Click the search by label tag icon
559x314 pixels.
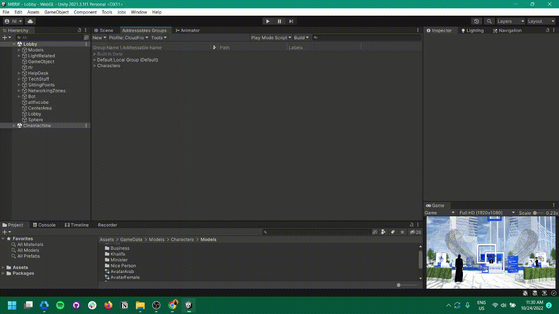(393, 232)
